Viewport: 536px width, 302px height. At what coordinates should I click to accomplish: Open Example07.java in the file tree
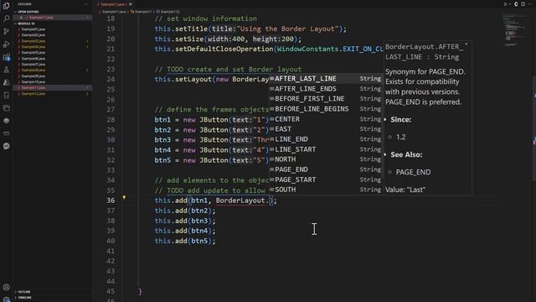tap(33, 65)
